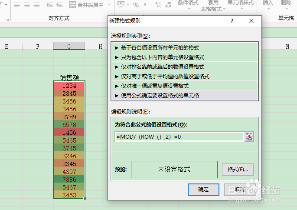Select rule type 只为包含以下内容的单元格设置格式

(x=185, y=57)
